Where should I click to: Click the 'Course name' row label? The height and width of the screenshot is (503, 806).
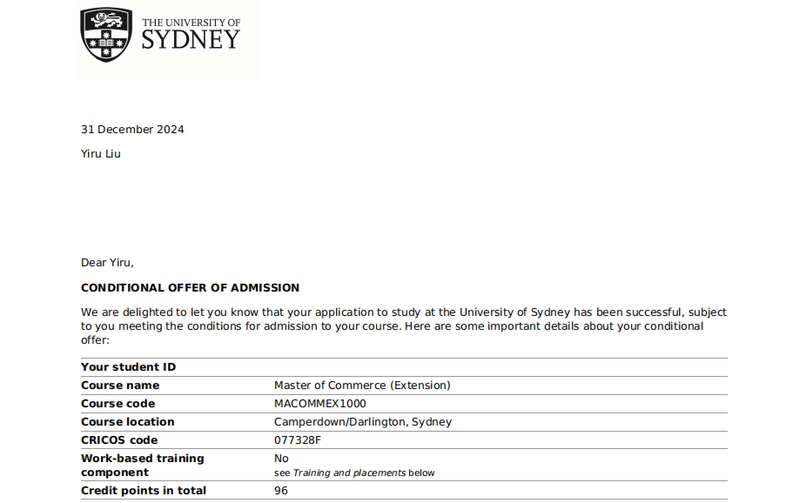coord(120,386)
